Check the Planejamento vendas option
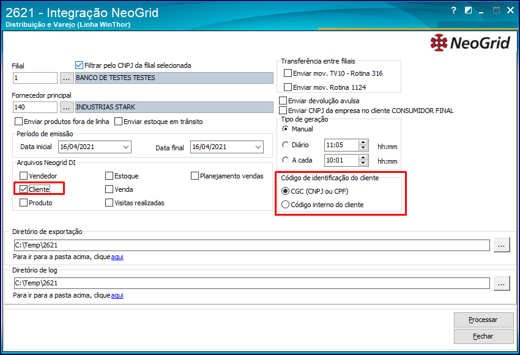 195,176
